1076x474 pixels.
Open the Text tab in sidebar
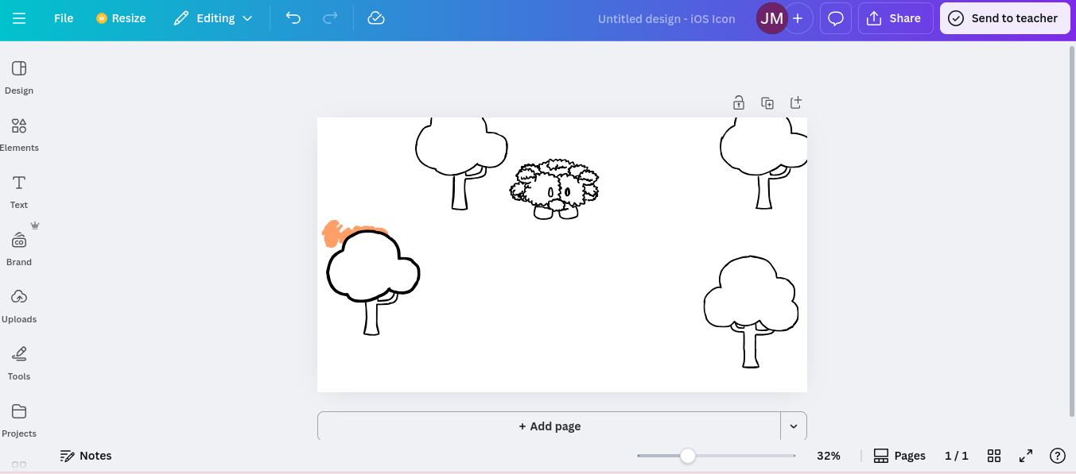[19, 191]
